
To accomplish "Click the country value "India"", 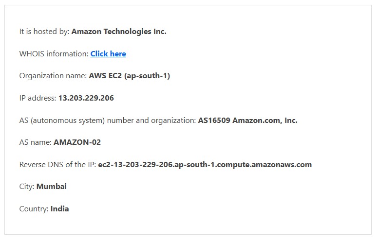I will click(59, 209).
